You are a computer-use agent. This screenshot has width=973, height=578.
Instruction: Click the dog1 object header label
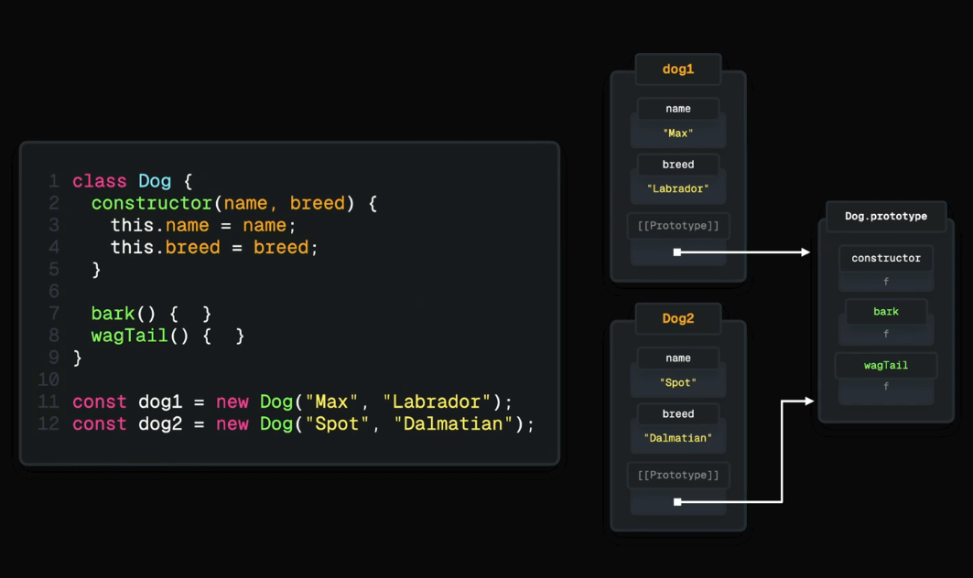click(677, 70)
